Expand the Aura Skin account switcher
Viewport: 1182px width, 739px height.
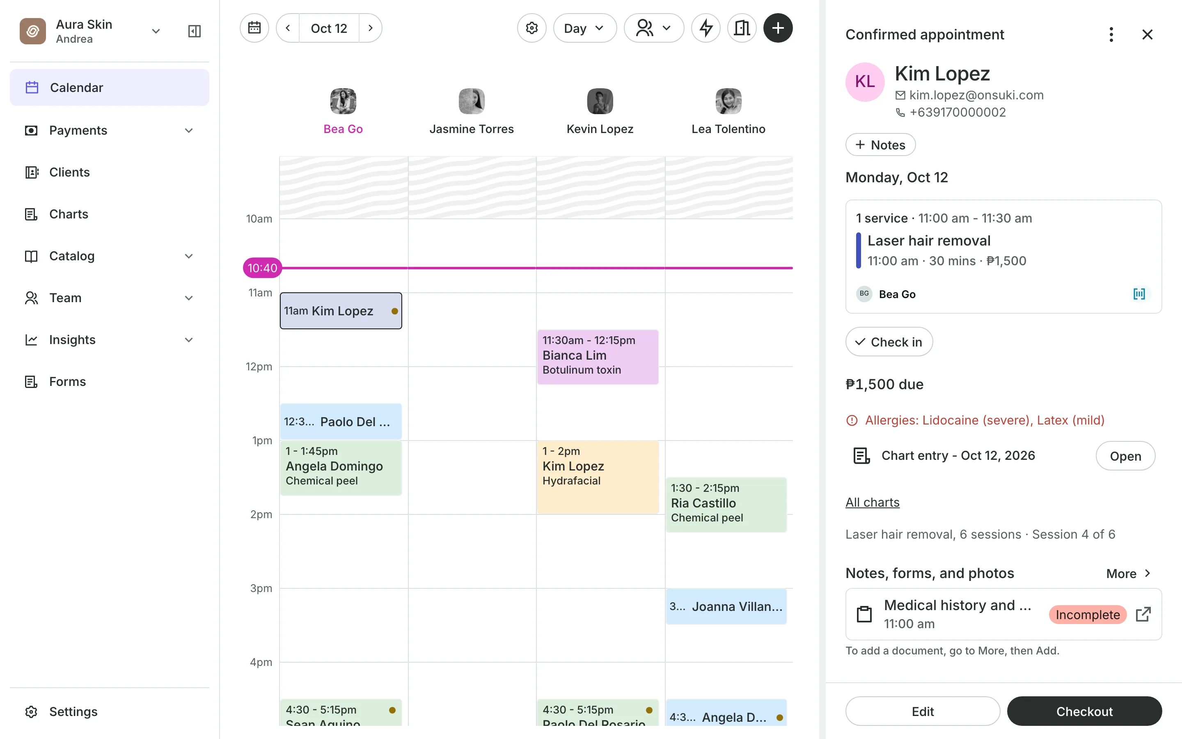pyautogui.click(x=156, y=31)
